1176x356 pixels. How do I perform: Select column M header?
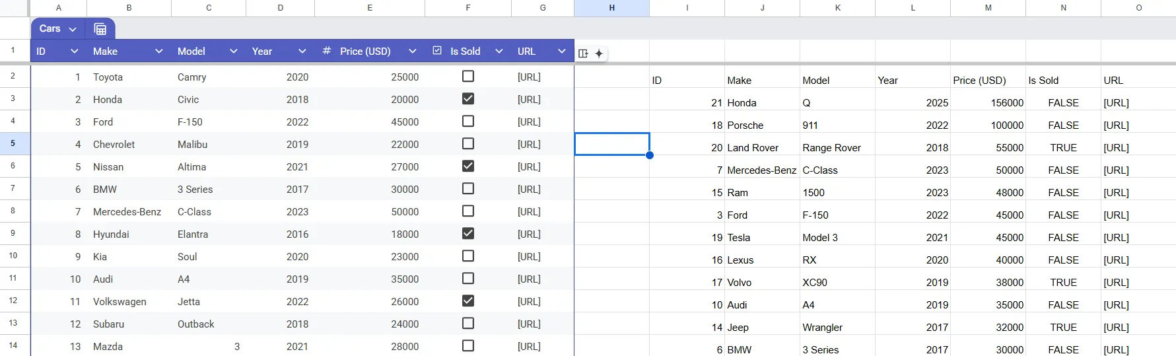coord(988,8)
